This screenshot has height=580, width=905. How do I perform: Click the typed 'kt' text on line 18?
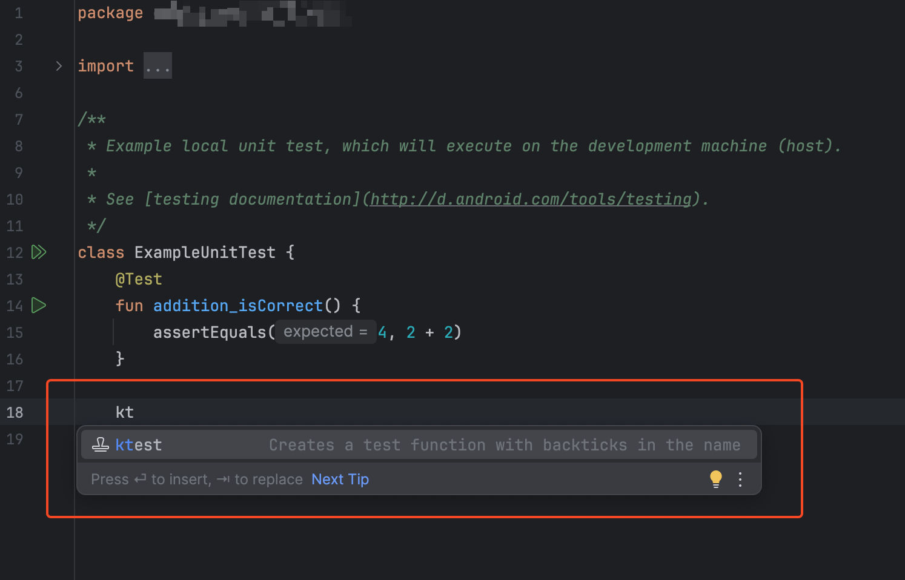(125, 412)
